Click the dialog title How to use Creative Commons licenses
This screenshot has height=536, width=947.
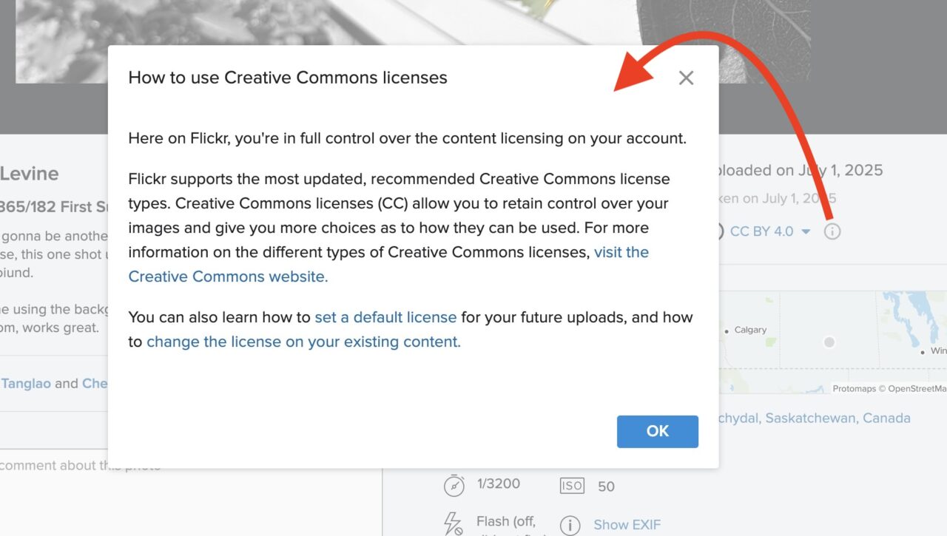(288, 78)
